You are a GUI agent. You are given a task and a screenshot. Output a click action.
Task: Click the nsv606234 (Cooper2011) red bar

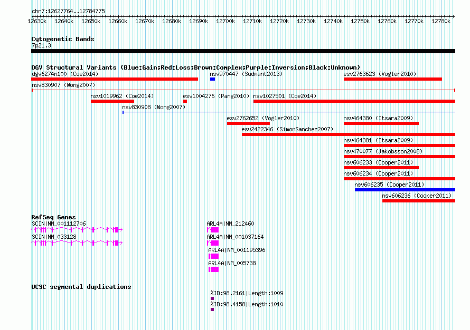(x=400, y=179)
